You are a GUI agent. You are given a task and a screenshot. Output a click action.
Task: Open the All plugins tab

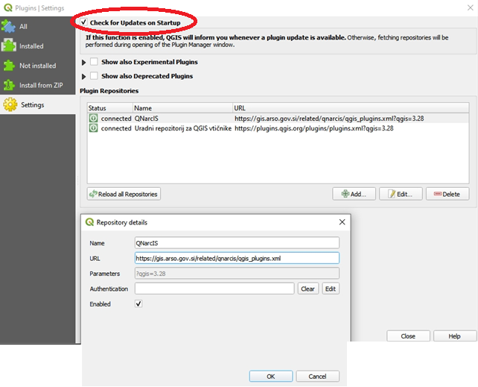[37, 26]
